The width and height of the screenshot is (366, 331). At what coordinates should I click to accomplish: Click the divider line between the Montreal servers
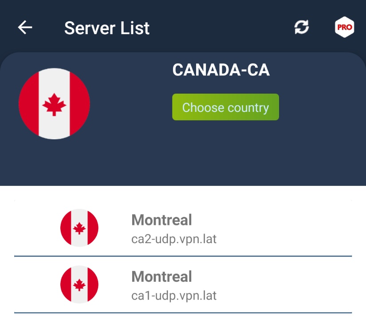[x=183, y=256]
